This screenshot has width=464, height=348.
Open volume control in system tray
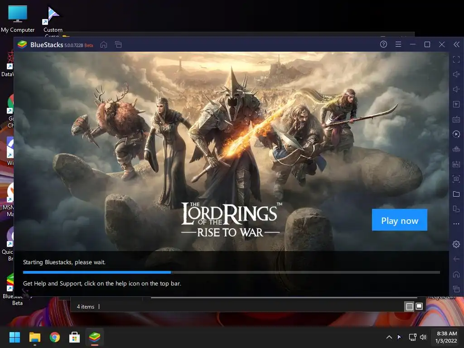[x=423, y=337]
